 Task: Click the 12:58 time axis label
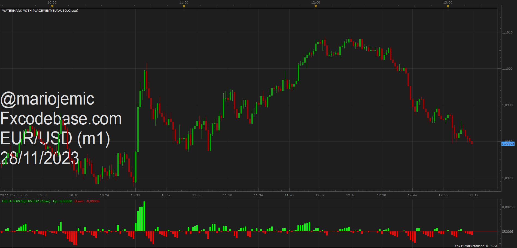click(443, 195)
